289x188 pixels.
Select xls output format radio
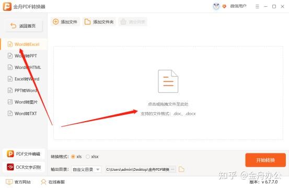click(x=73, y=157)
